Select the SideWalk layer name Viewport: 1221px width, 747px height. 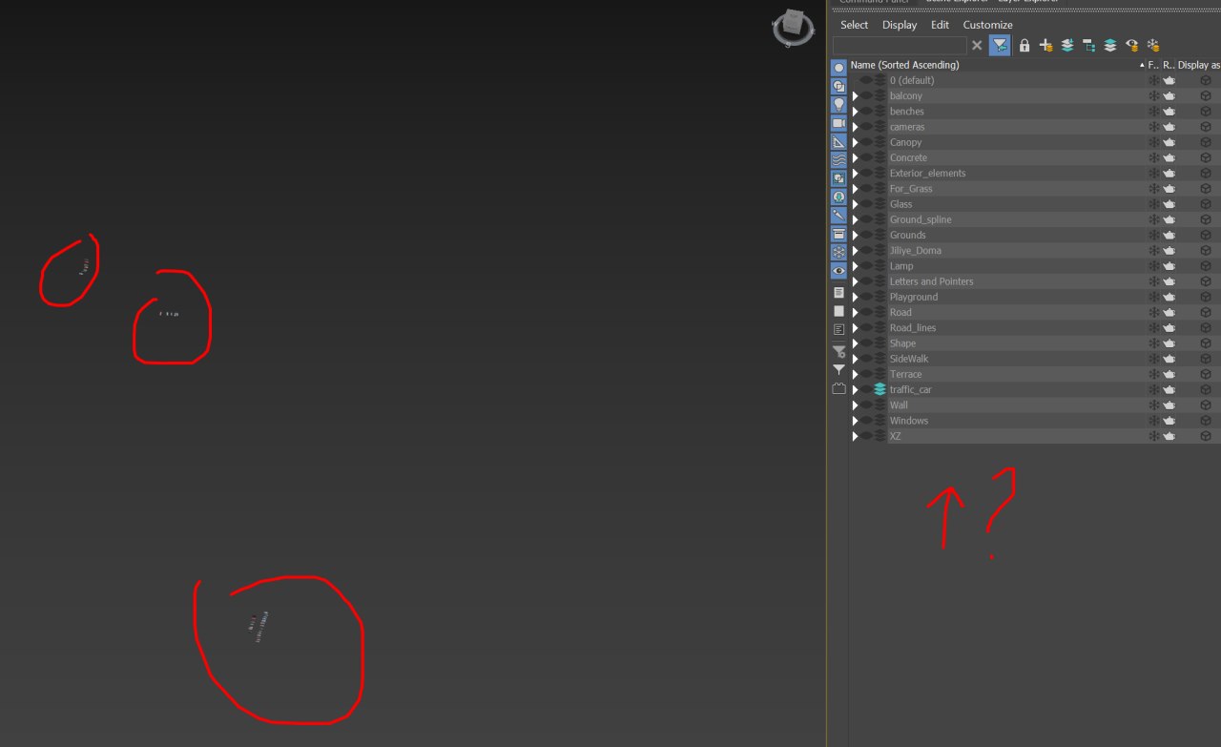[909, 359]
